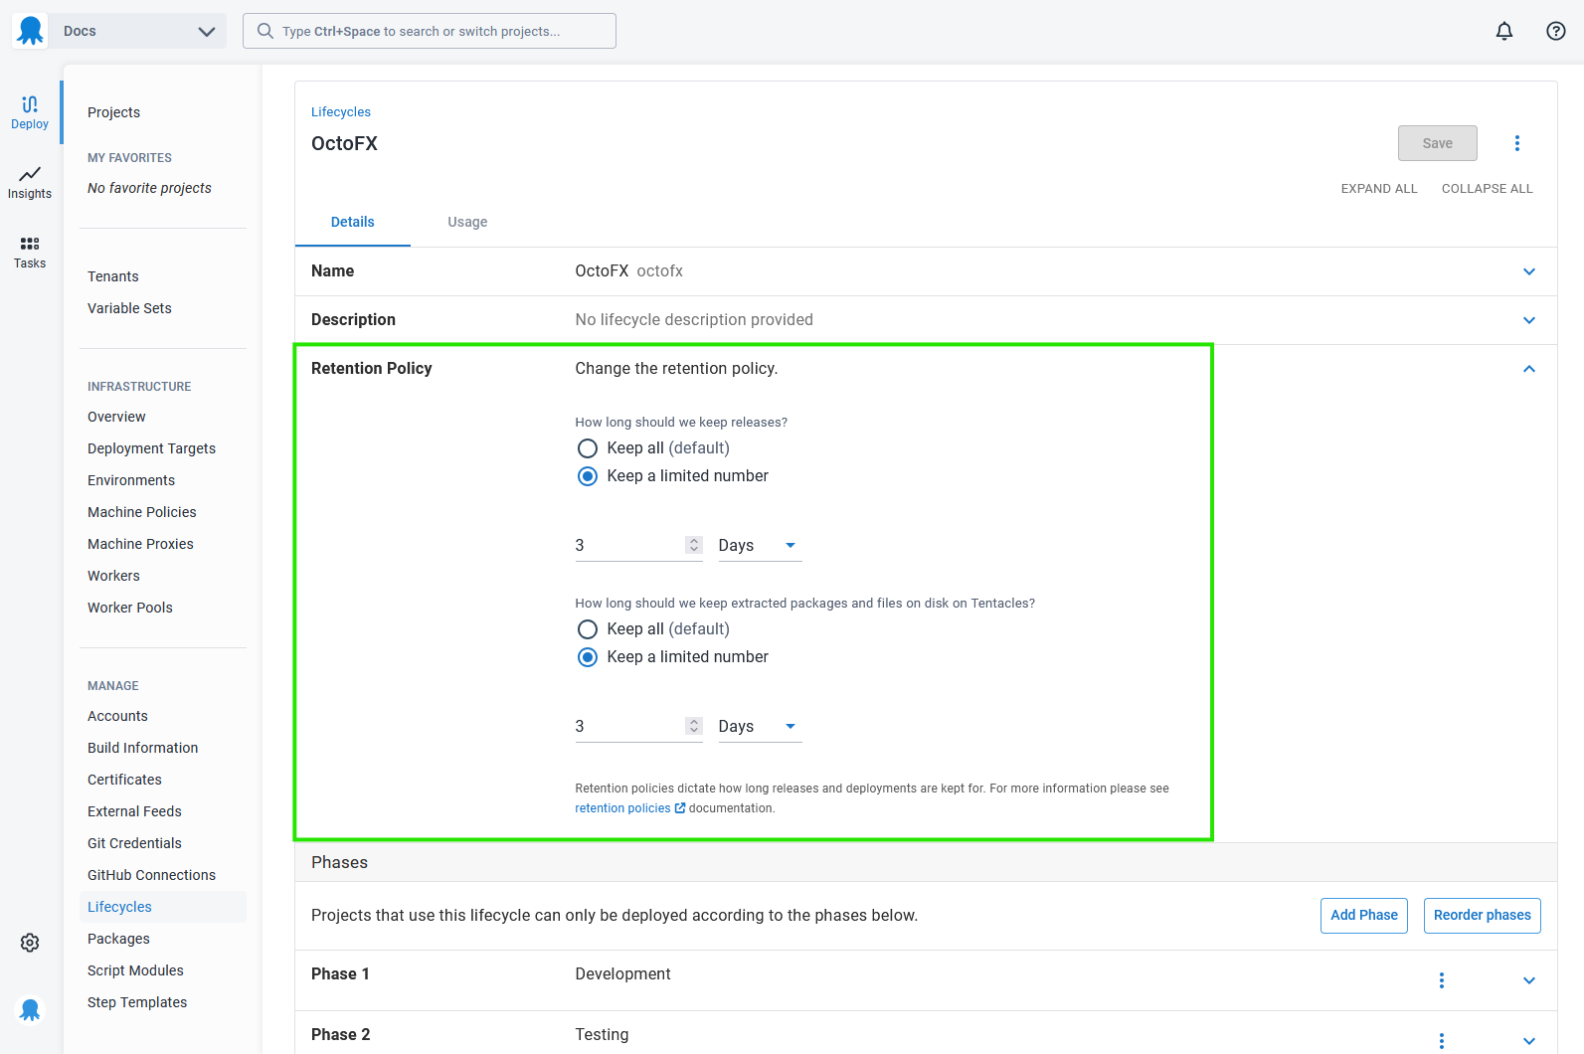Click the search or switch projects field
The height and width of the screenshot is (1054, 1584).
click(430, 31)
